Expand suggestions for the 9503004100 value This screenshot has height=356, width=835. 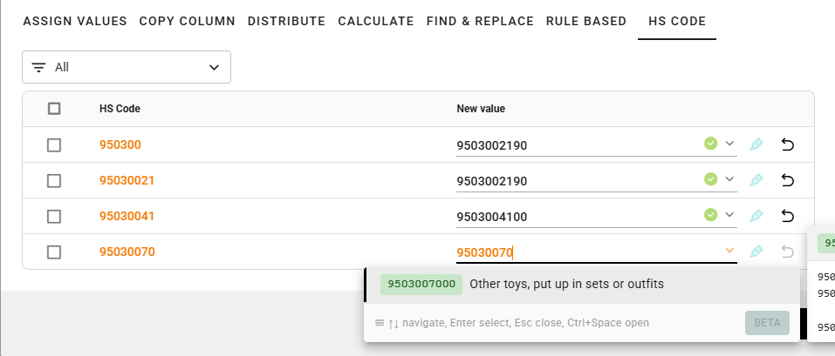click(730, 215)
